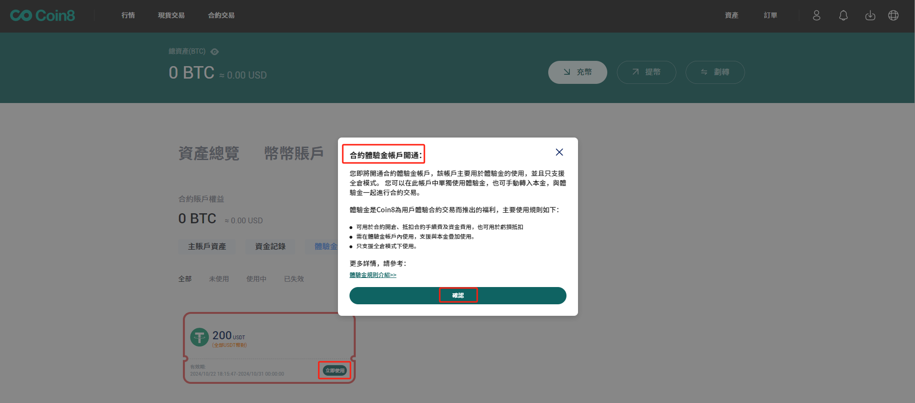This screenshot has width=915, height=403.
Task: Open the user profile icon
Action: click(816, 15)
